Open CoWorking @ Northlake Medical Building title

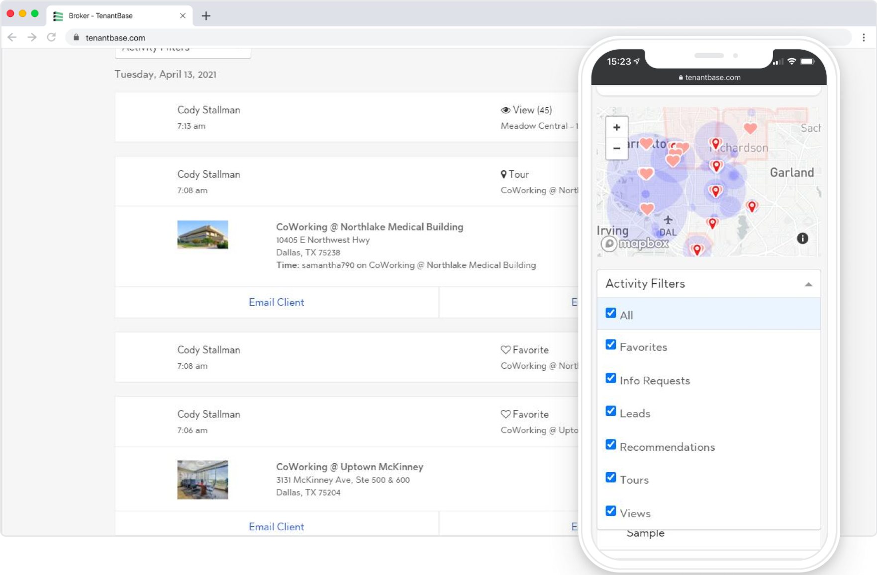[370, 227]
